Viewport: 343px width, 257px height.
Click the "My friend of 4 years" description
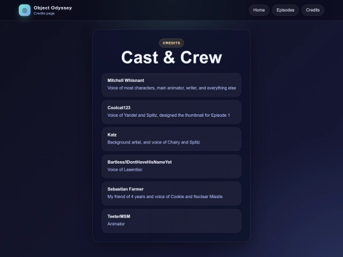pos(165,197)
